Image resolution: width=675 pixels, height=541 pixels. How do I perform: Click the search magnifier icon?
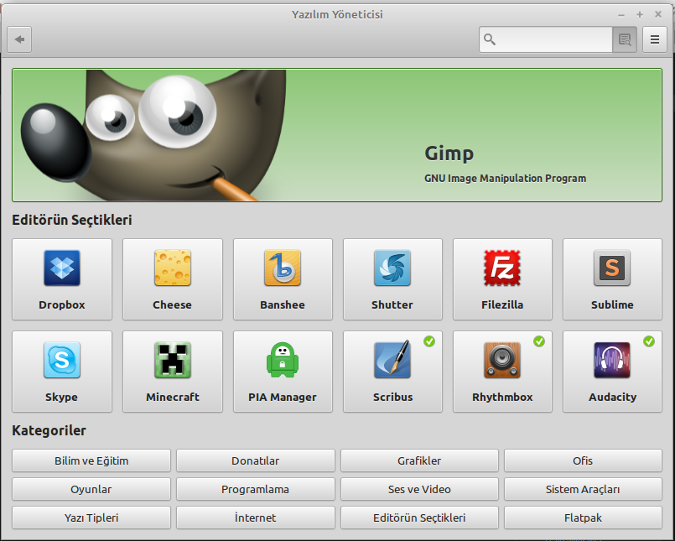tap(490, 39)
